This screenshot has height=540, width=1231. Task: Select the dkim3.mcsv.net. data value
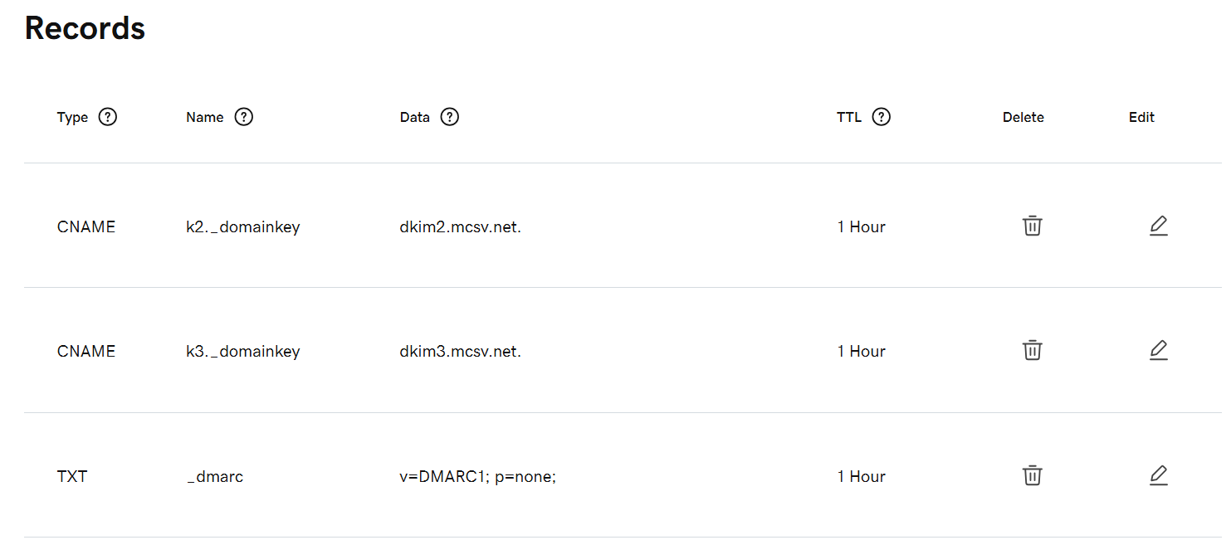coord(461,351)
